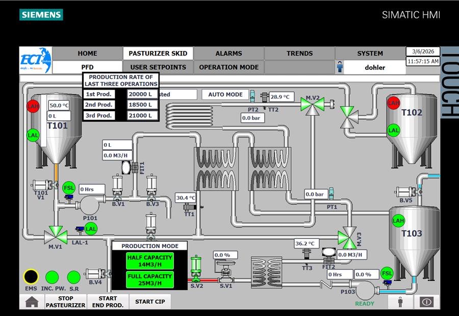Click the B.V3 valve actuator
This screenshot has height=316, width=459.
[x=151, y=187]
